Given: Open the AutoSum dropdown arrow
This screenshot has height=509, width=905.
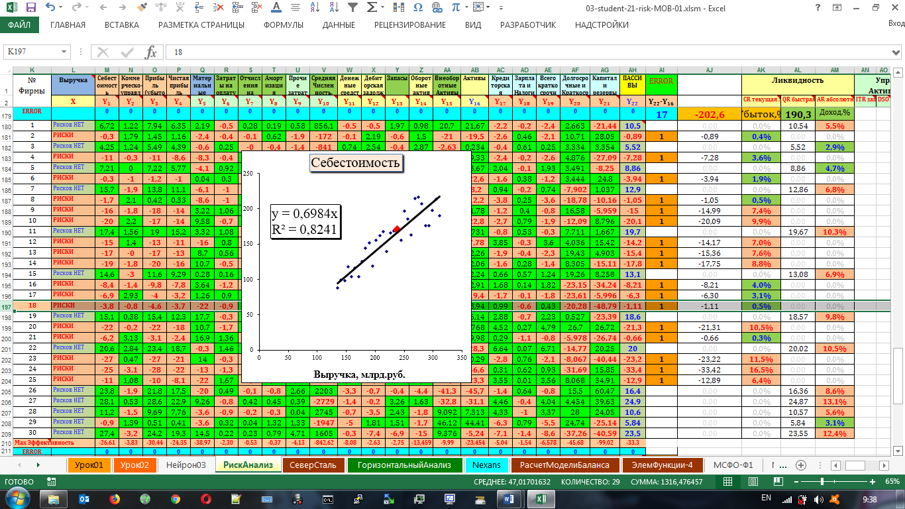Looking at the screenshot, I should (x=383, y=8).
